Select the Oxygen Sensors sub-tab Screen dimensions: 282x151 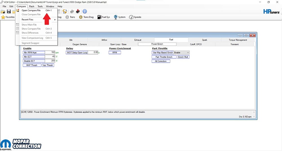(x=80, y=44)
